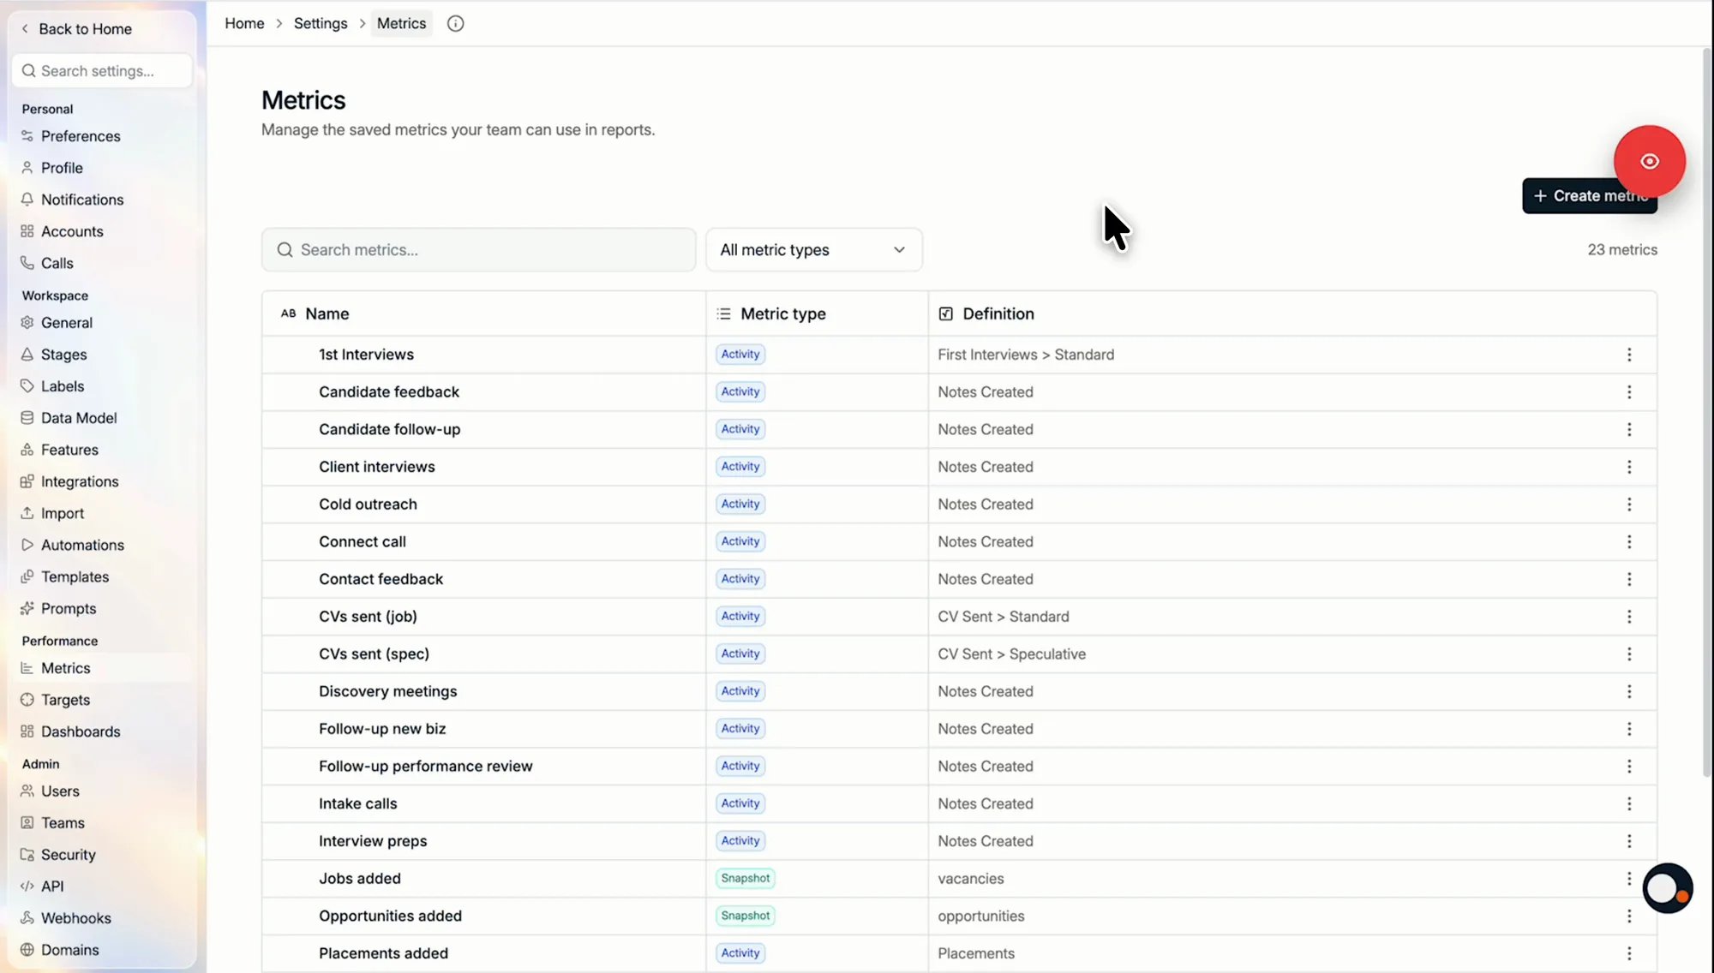Click the page vertical scrollbar

1706,411
